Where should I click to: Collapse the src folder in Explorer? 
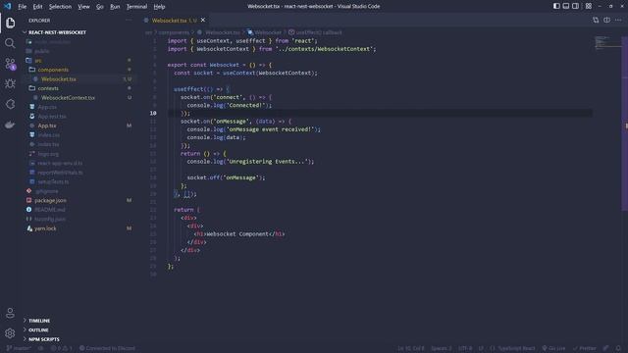[37, 61]
